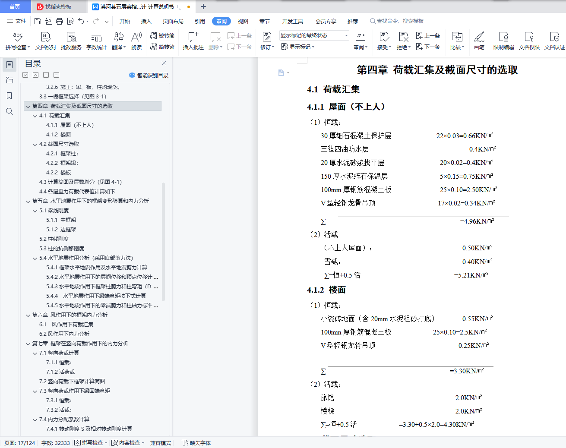Close the 目录 navigation panel
The width and height of the screenshot is (566, 448).
pos(164,63)
